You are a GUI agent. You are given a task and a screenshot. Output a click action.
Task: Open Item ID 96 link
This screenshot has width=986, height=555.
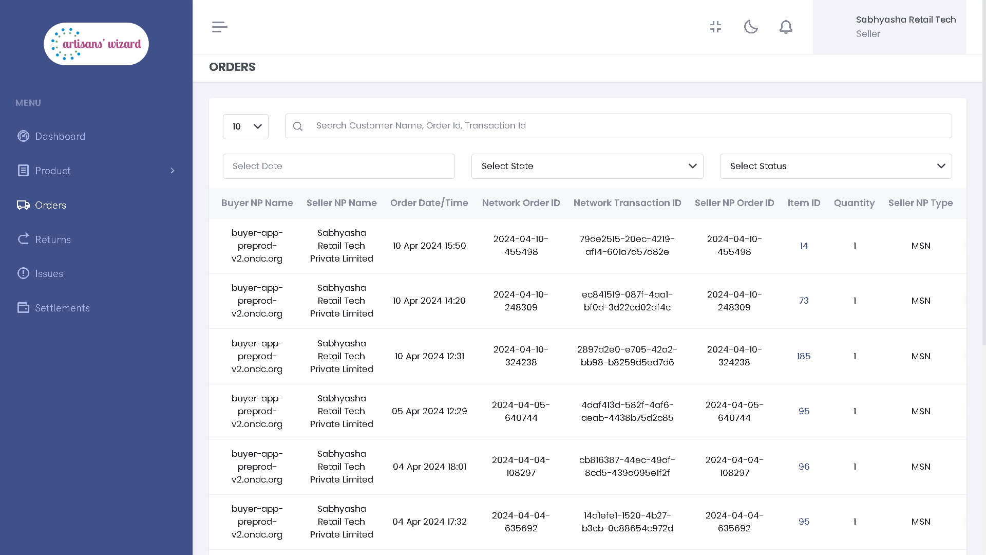(x=804, y=467)
